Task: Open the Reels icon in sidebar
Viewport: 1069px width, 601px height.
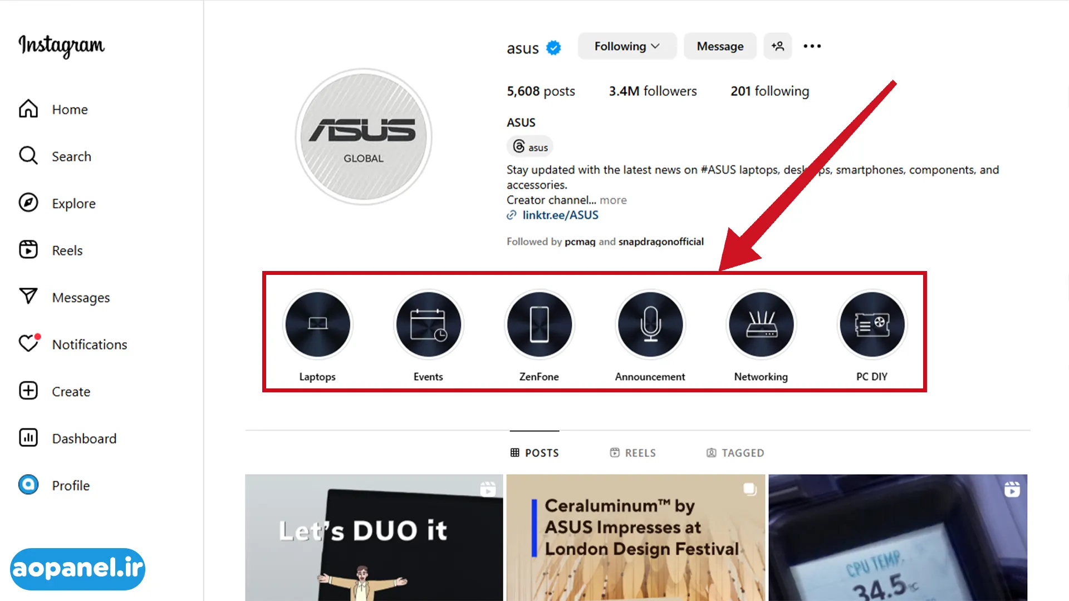Action: pyautogui.click(x=28, y=250)
